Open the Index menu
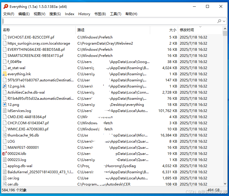This screenshot has height=196, width=229. [x=70, y=14]
